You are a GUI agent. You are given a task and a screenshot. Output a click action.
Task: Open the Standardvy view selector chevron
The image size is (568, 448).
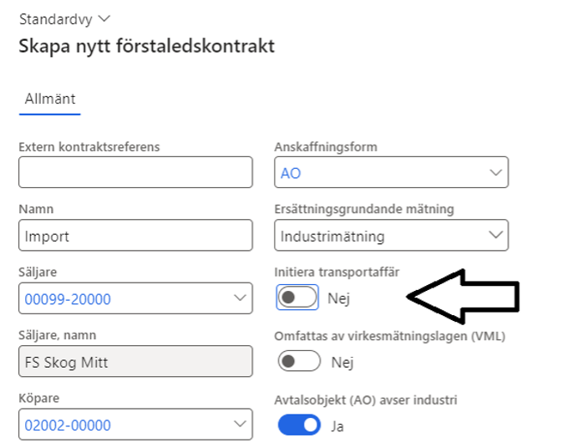[x=104, y=18]
